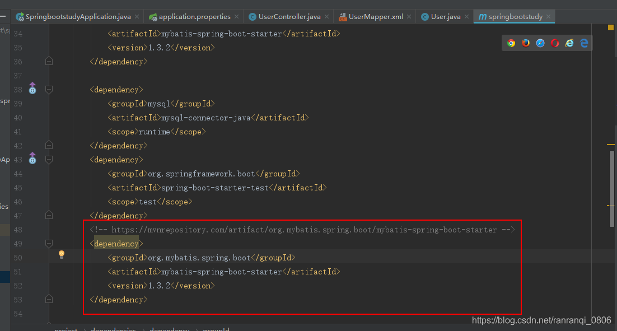Viewport: 617px width, 331px height.
Task: Click 'mysql-connector-java' artifactId text
Action: tap(206, 118)
